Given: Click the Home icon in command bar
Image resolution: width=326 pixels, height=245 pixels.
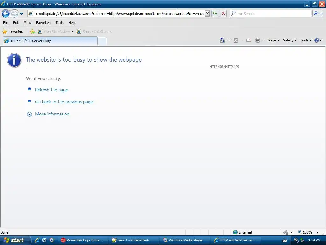Looking at the screenshot, I should tap(223, 40).
